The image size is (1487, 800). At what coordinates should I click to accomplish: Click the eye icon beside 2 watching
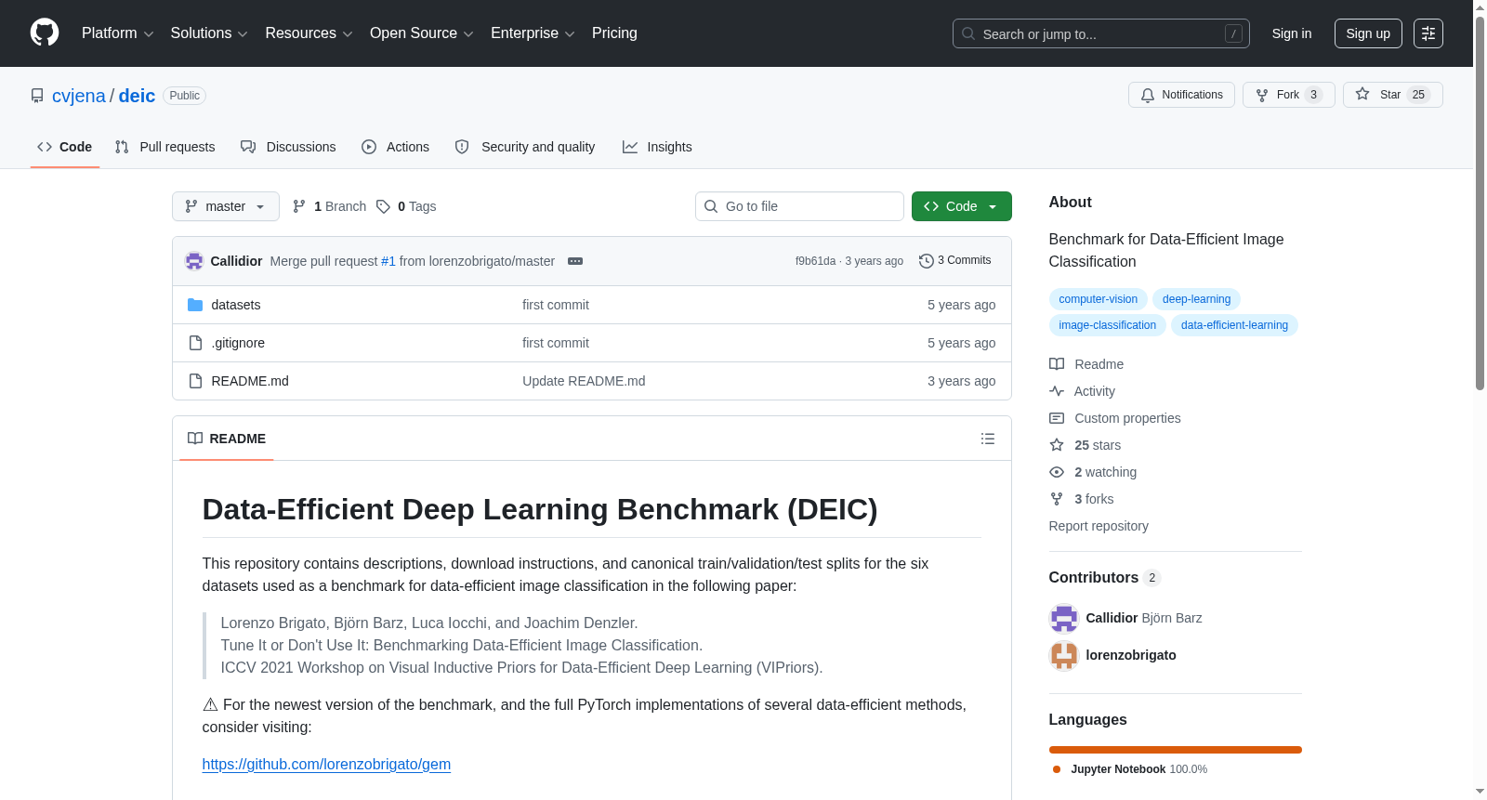(1057, 472)
